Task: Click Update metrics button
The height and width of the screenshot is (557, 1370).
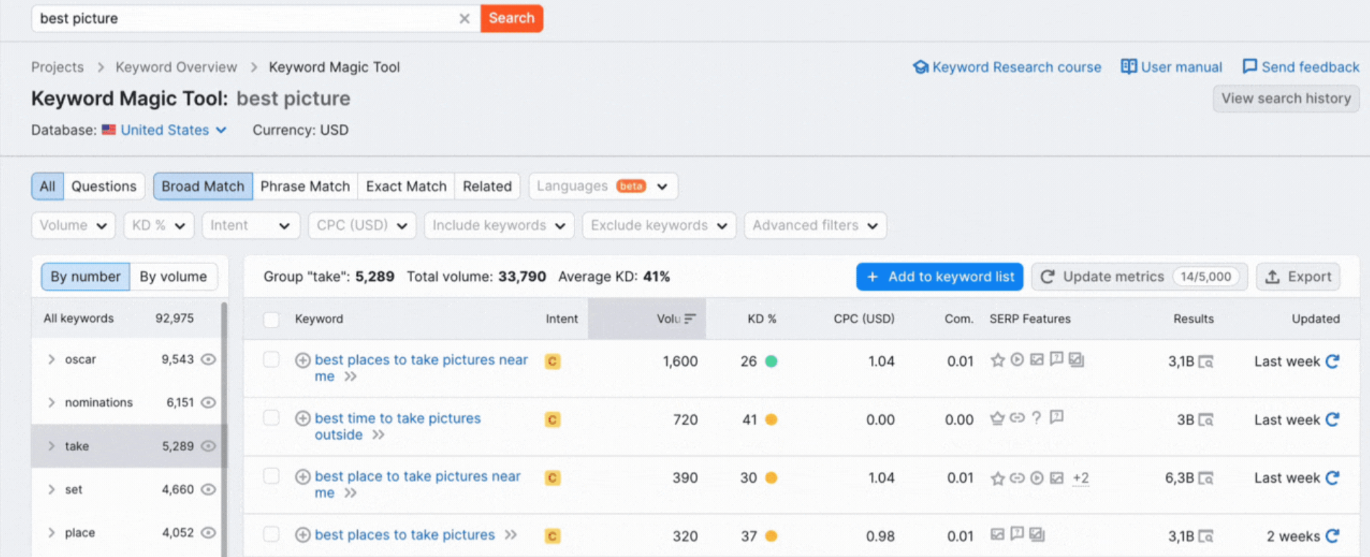Action: 1139,276
